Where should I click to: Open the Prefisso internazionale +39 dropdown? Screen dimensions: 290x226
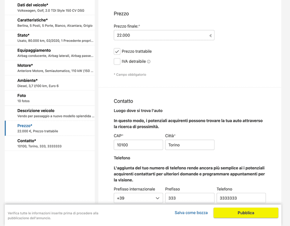click(138, 198)
